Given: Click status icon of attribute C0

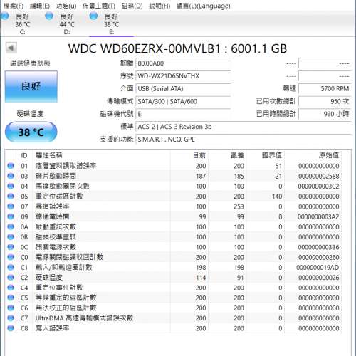Looking at the screenshot, I should point(11,257).
